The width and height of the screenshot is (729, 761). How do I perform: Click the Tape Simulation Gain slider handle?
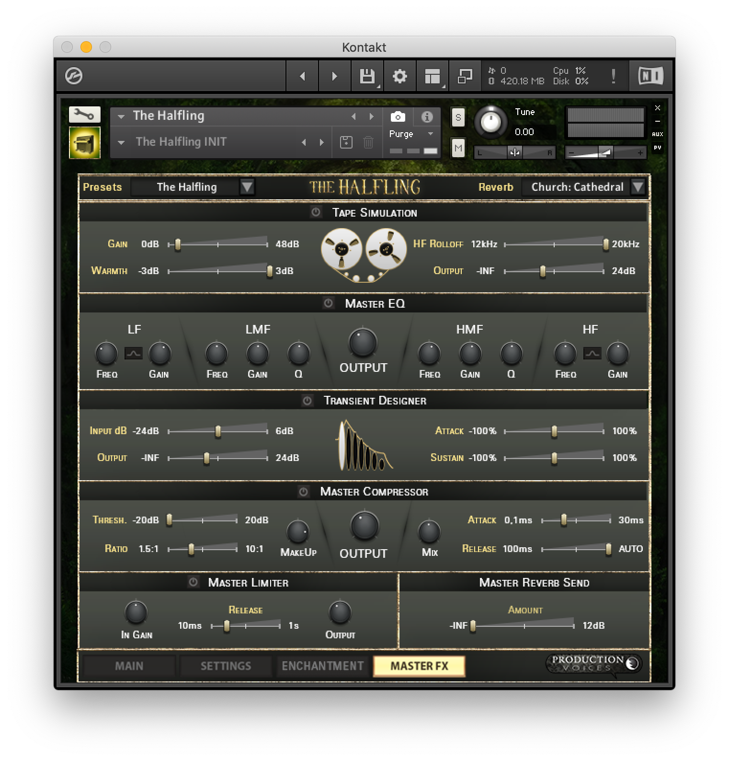click(x=178, y=244)
